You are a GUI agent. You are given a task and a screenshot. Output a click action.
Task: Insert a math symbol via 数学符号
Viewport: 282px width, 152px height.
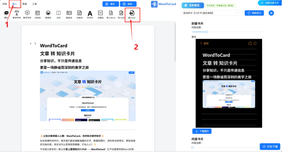[x=17, y=15]
